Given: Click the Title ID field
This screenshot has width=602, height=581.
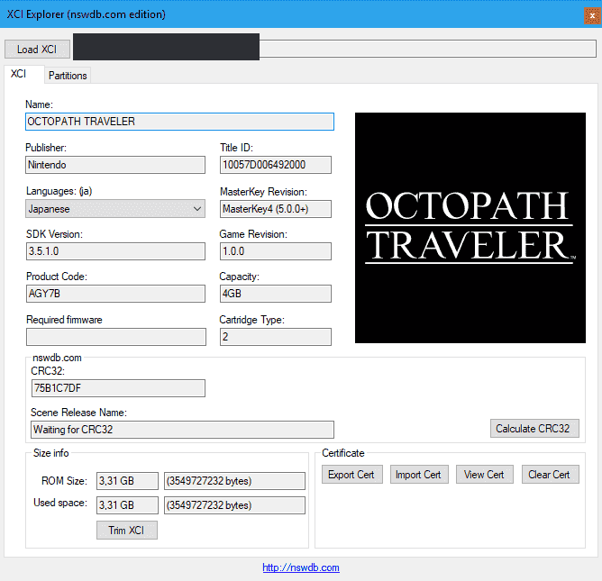Looking at the screenshot, I should [x=275, y=165].
